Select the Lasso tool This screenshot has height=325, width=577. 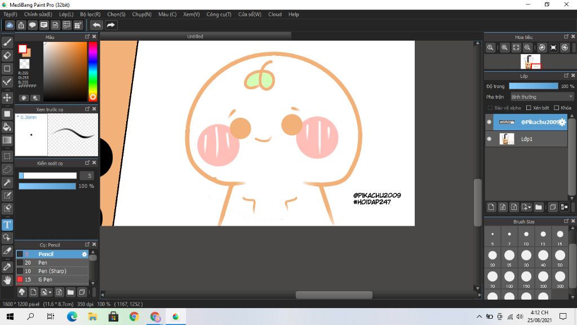(7, 169)
